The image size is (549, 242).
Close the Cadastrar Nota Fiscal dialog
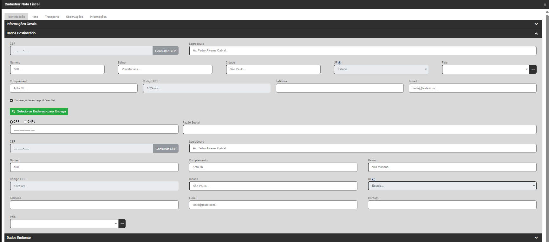coord(545,4)
